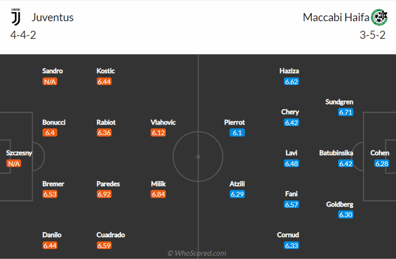Click Cuadrado's 6.59 rating badge
The width and height of the screenshot is (396, 259).
coord(104,245)
